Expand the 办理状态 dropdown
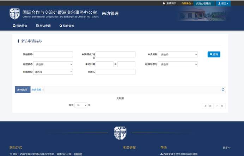Viewport: 244px width, 156px height. pyautogui.click(x=53, y=64)
